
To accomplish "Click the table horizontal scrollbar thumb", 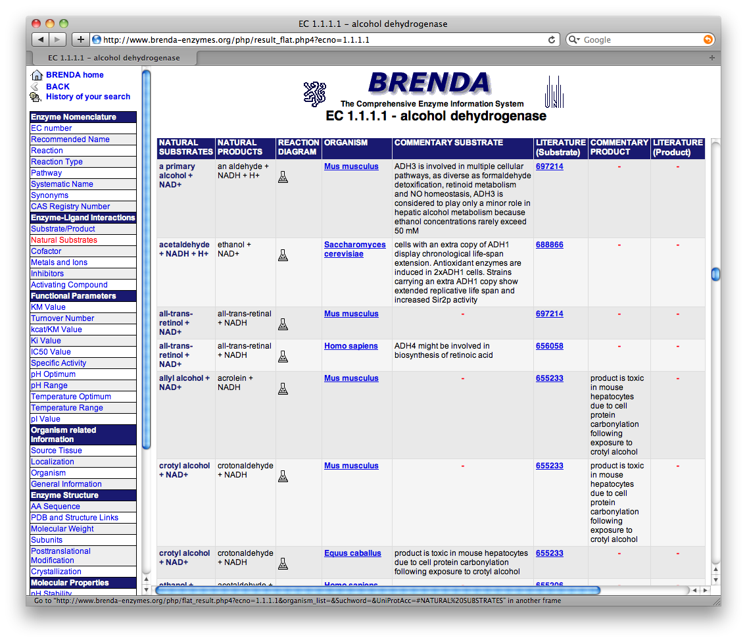I will tap(378, 590).
